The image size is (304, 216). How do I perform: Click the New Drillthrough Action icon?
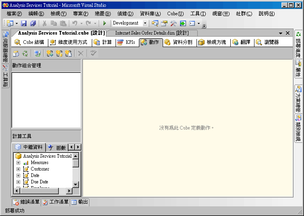(59, 53)
